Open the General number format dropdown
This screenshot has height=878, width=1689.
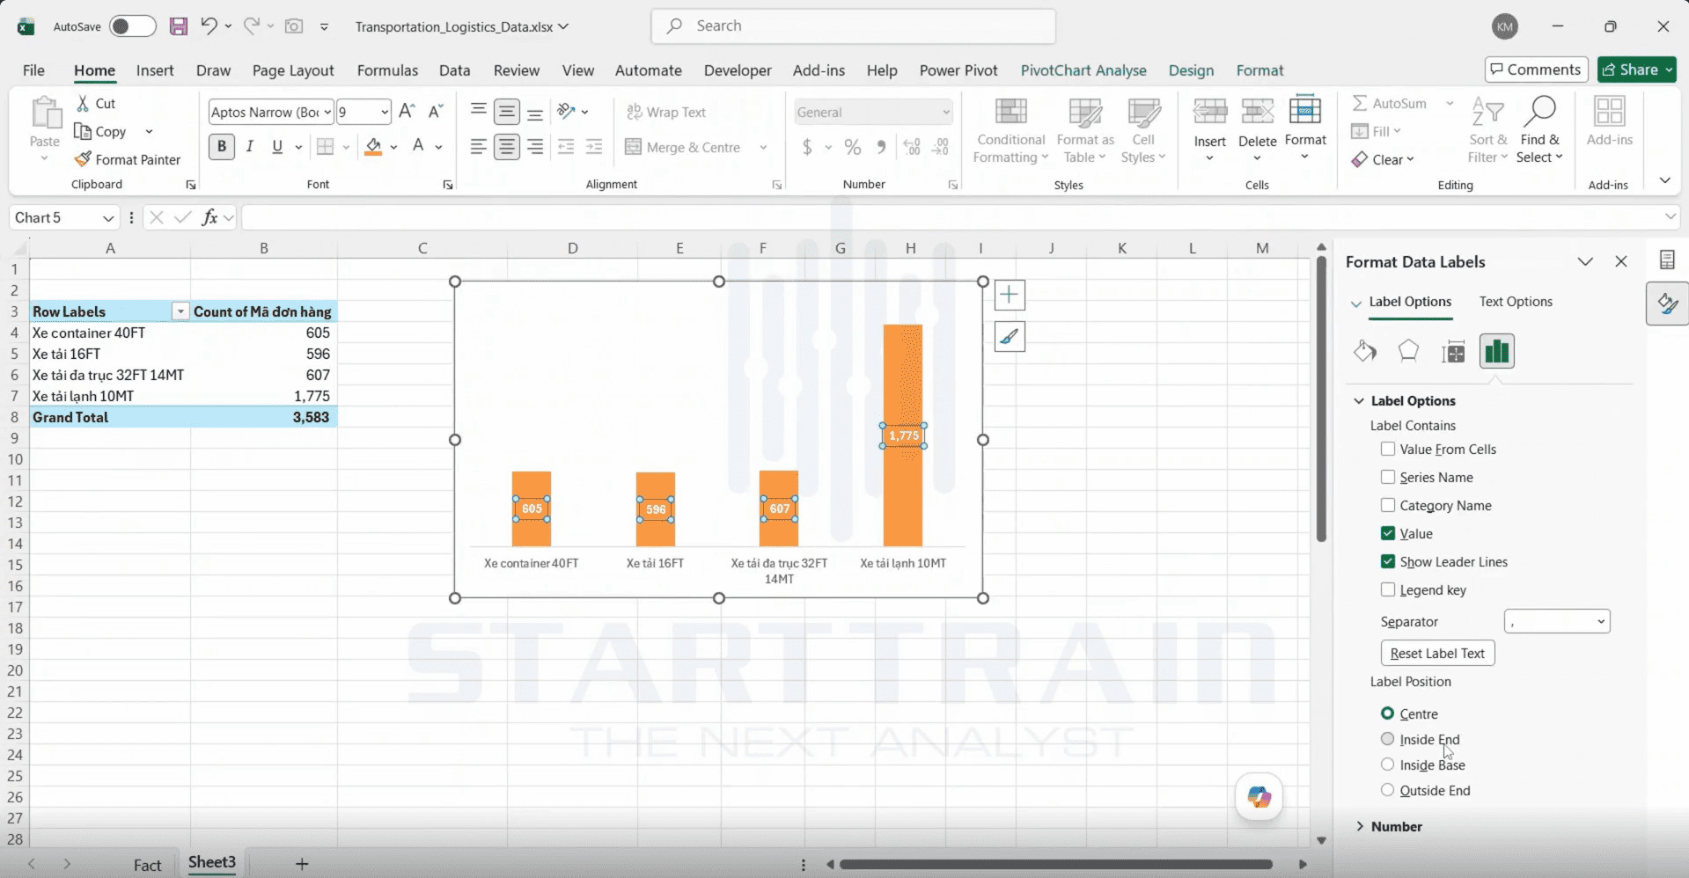[x=946, y=112]
